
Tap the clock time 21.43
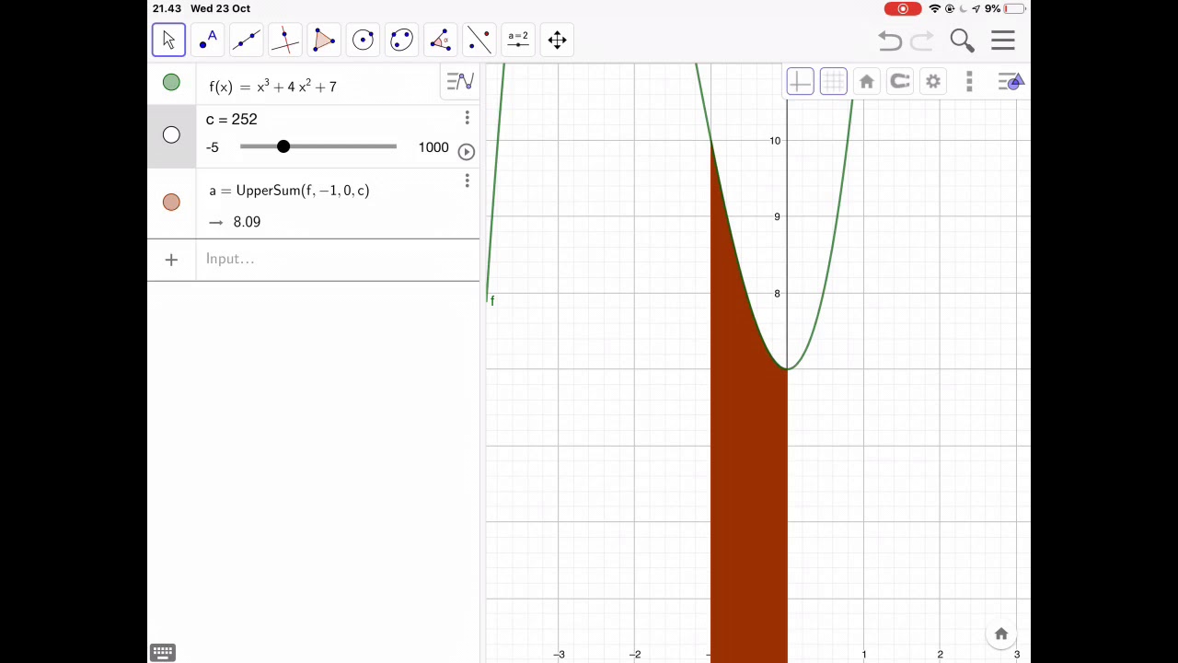pos(167,8)
